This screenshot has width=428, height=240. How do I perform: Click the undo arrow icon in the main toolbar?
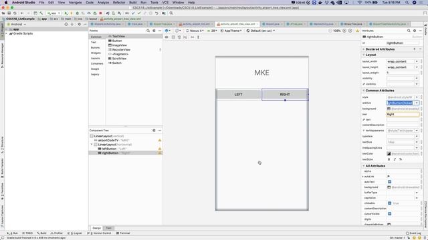(x=156, y=13)
